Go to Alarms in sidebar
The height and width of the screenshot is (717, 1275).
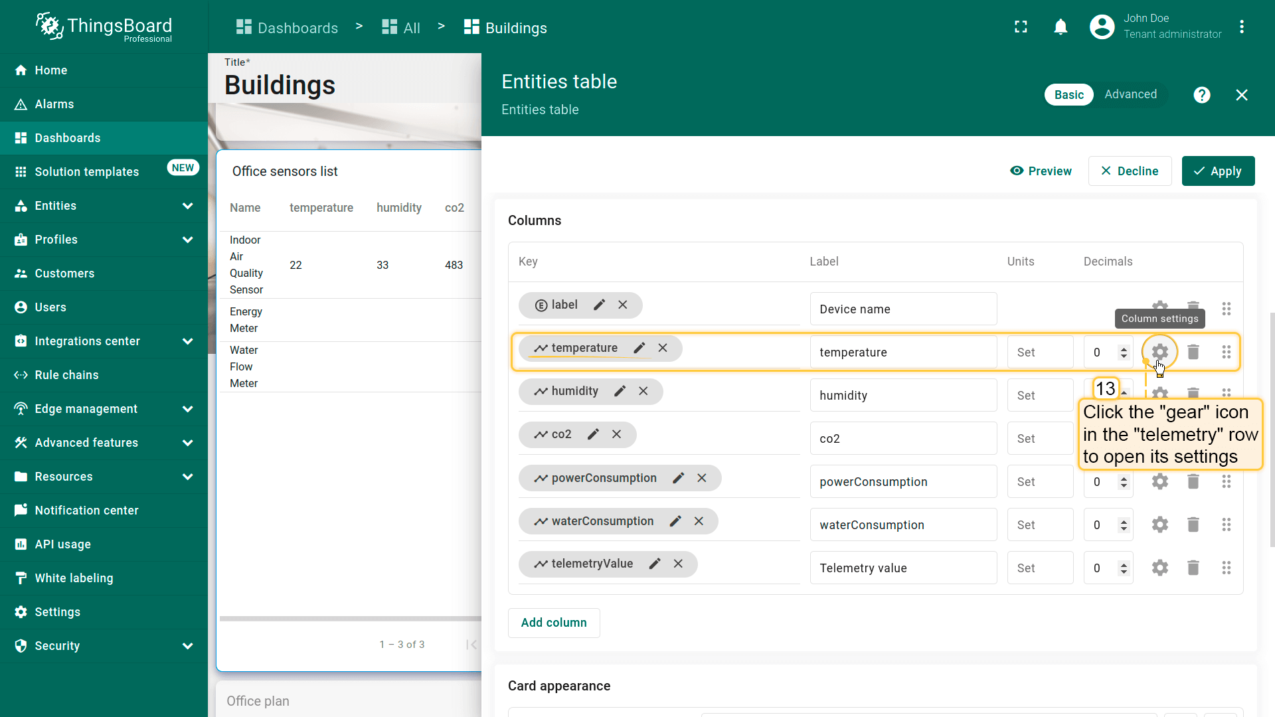coord(54,104)
